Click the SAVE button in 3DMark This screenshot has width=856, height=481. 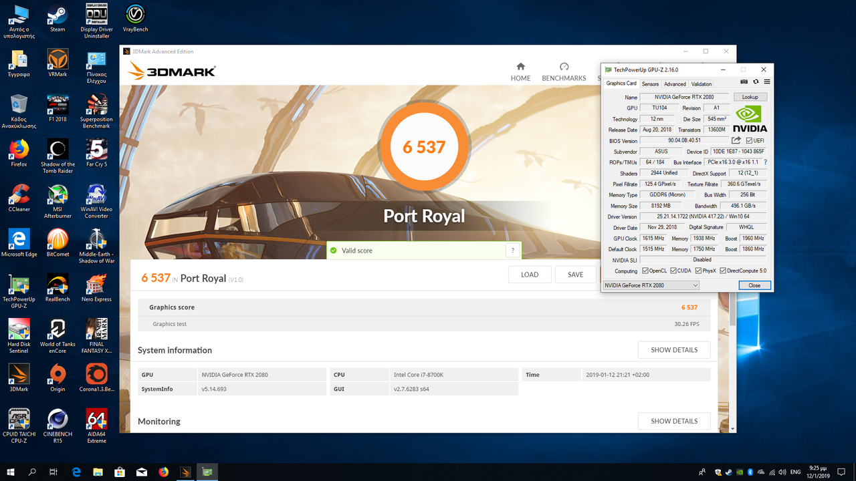coord(575,275)
